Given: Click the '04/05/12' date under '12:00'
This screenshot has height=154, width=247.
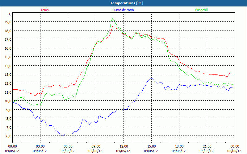Looking at the screenshot, I should (x=123, y=151).
